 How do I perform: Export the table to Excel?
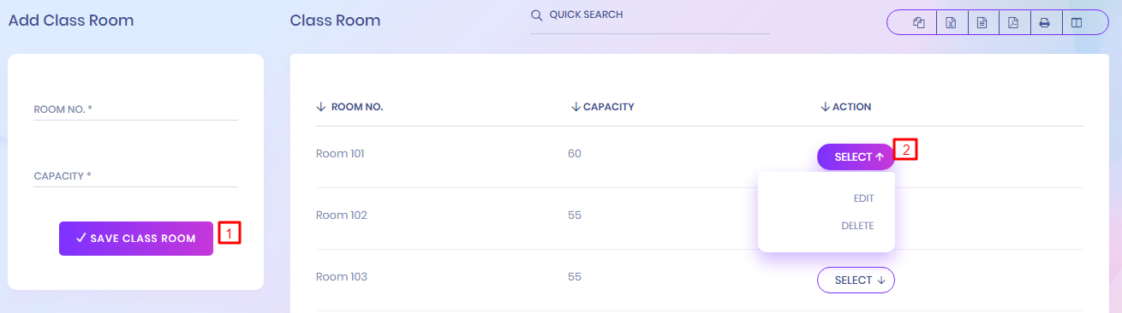(951, 23)
